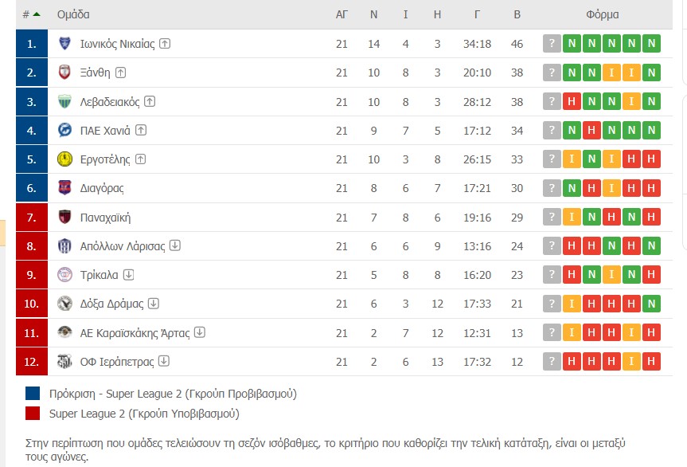Click the blue promotion legend swatch
687x467 pixels.
tap(33, 394)
